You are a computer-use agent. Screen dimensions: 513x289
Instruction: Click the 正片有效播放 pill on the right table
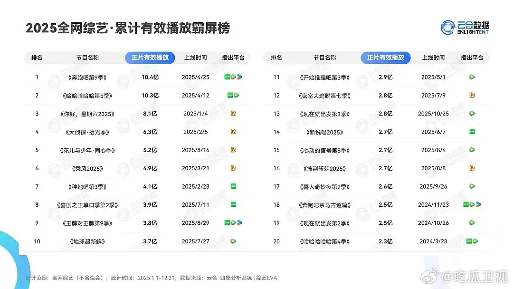[386, 58]
